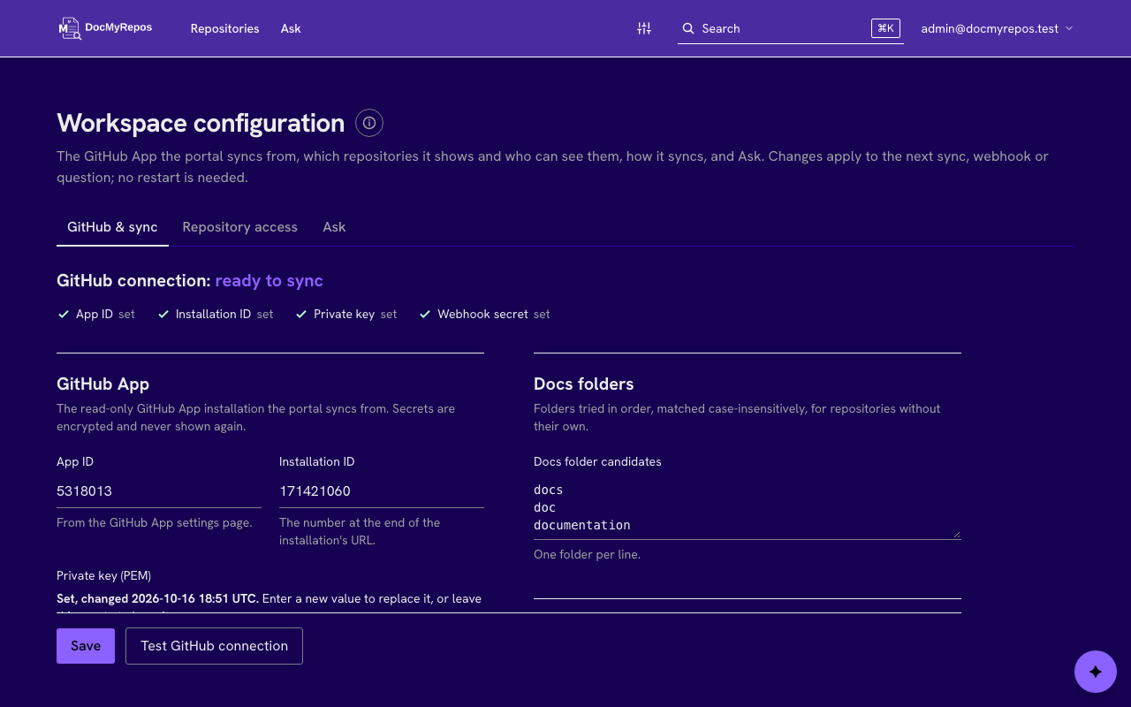This screenshot has width=1131, height=707.
Task: Click the 'Workspace configuration' title
Action: tap(201, 123)
